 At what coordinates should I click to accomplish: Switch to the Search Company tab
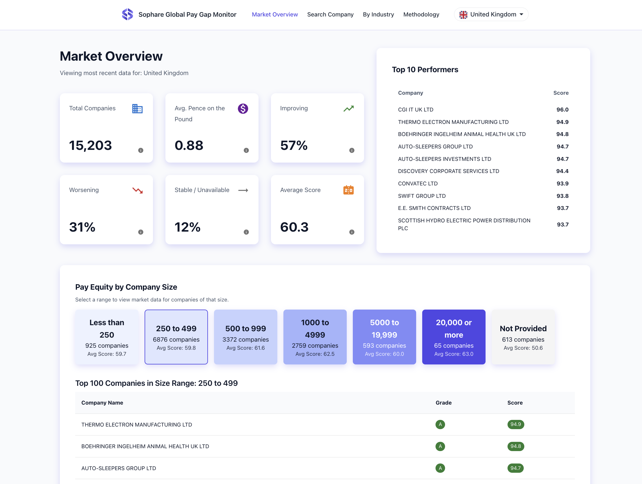(x=330, y=14)
